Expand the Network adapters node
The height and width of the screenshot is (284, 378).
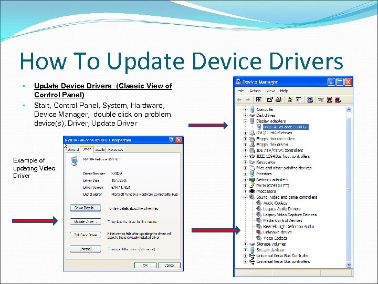[245, 180]
